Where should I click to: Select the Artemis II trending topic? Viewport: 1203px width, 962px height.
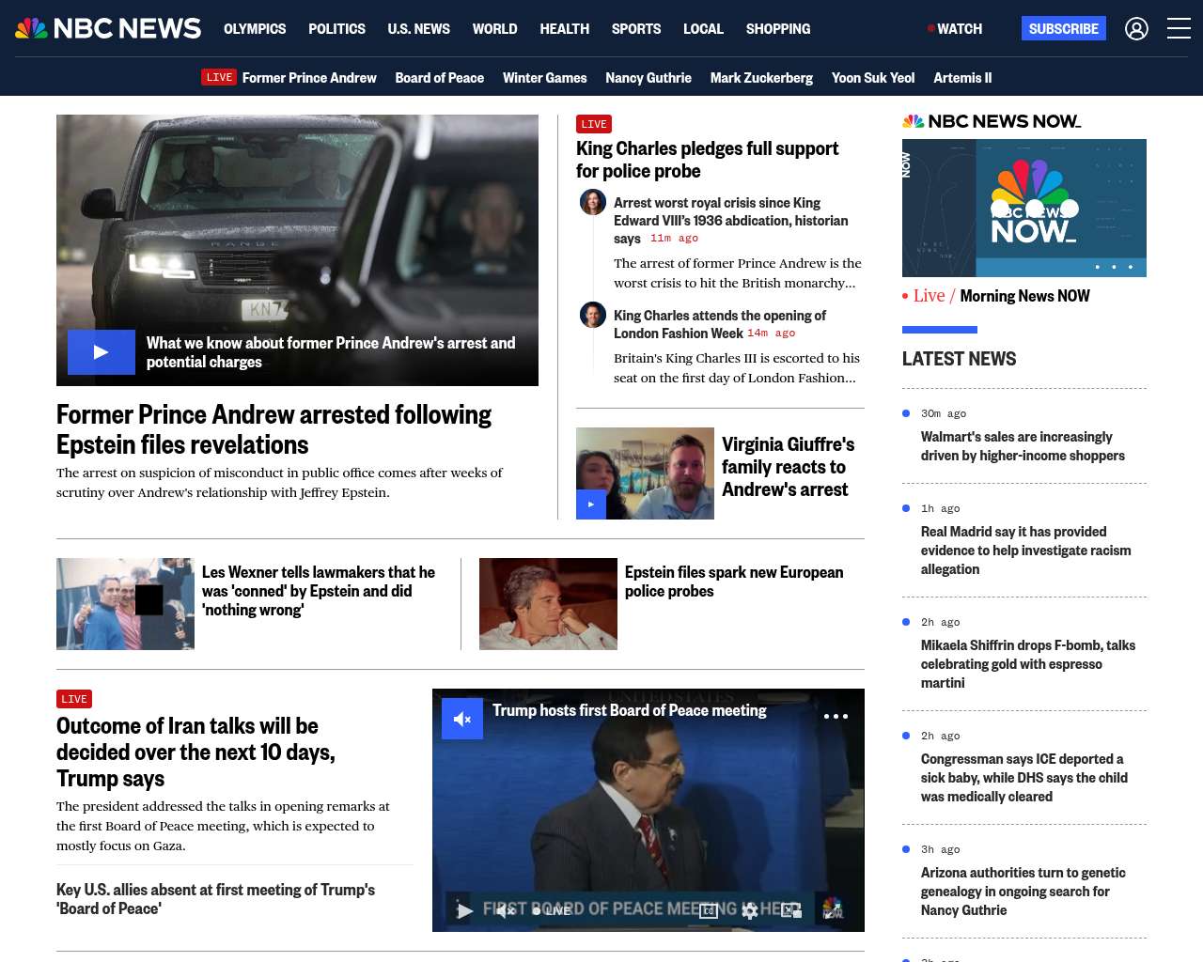(962, 78)
